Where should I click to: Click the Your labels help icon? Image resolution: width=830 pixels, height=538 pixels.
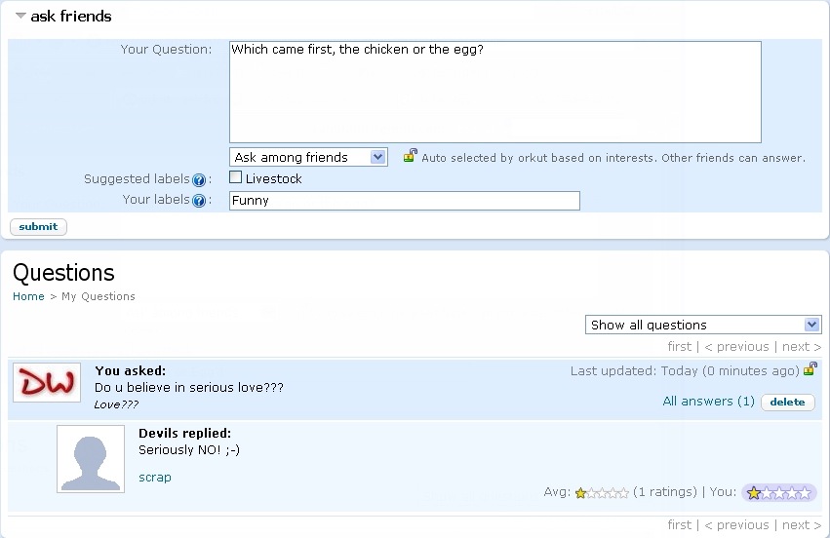click(199, 201)
